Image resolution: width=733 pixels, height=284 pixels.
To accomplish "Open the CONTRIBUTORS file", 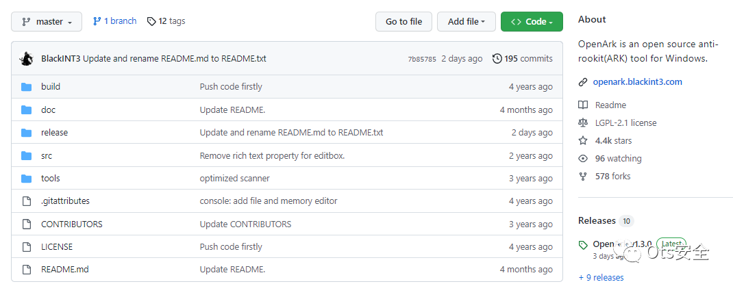I will point(72,224).
